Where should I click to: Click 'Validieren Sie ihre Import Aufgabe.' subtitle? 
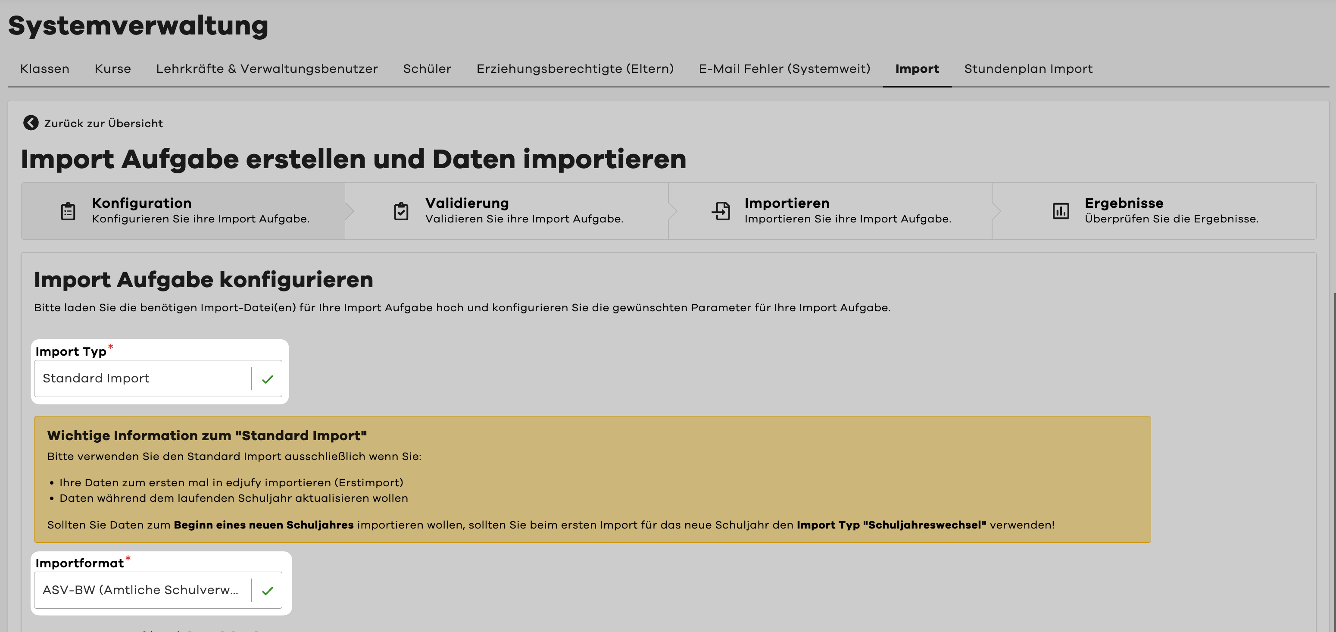click(524, 219)
